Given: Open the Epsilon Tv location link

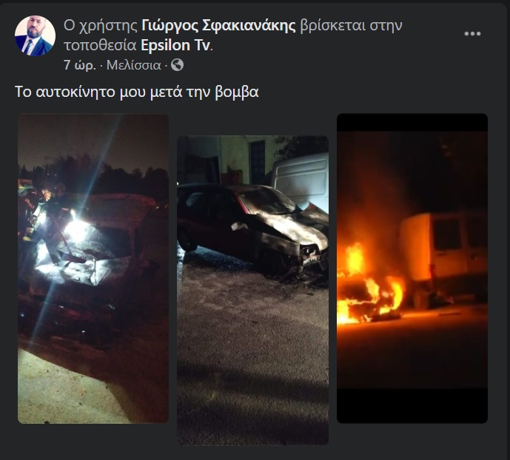Looking at the screenshot, I should click(175, 45).
